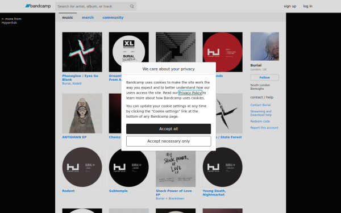Open the sign up link
341x213 pixels.
(x=290, y=6)
